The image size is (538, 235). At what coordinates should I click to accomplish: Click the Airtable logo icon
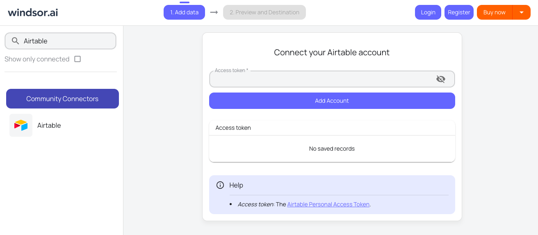[x=21, y=125]
